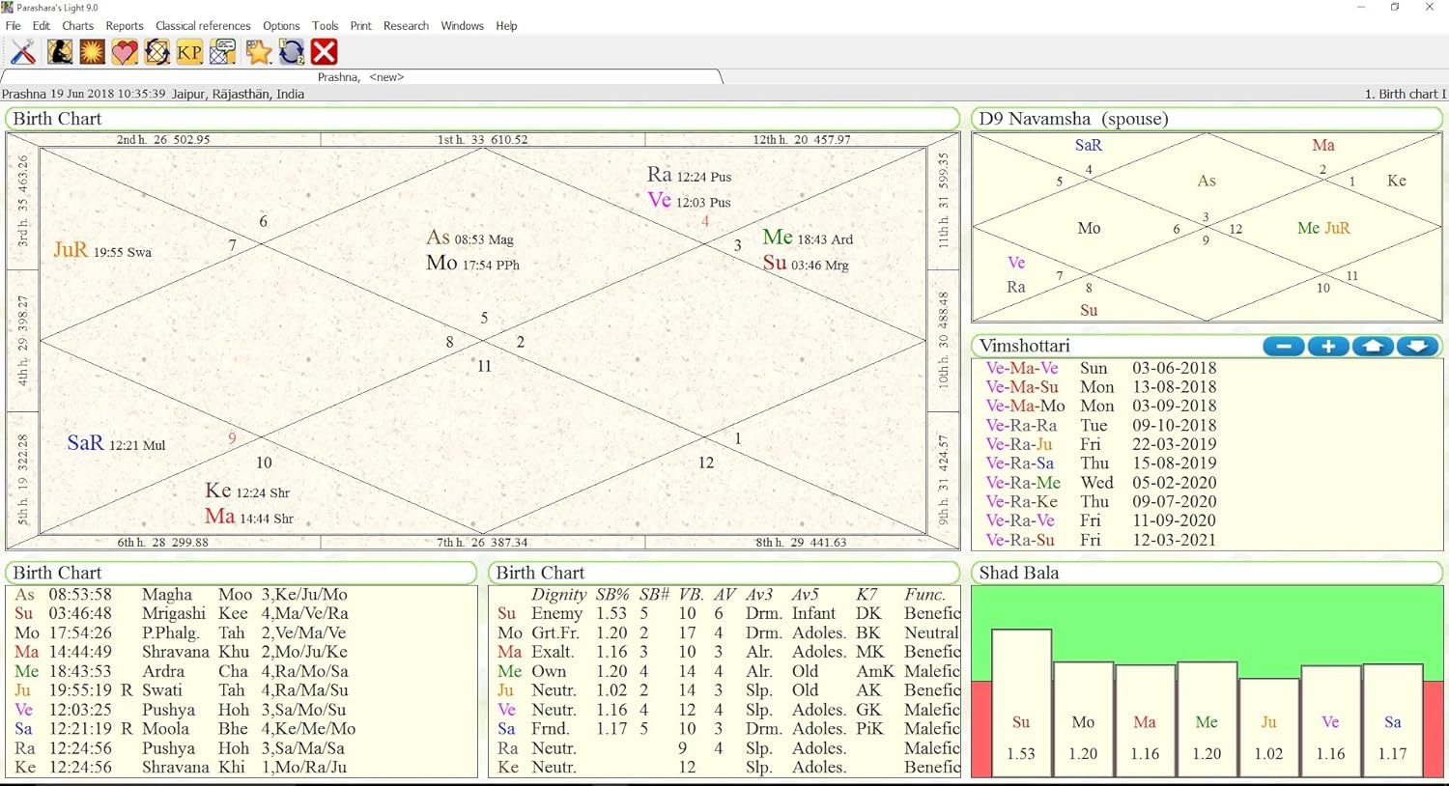The width and height of the screenshot is (1449, 786).
Task: Click the red X close chart icon
Action: [324, 52]
